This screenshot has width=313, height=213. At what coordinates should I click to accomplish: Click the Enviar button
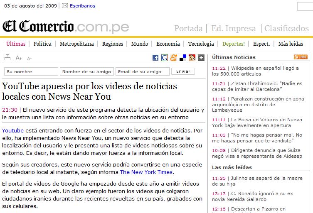(x=183, y=71)
